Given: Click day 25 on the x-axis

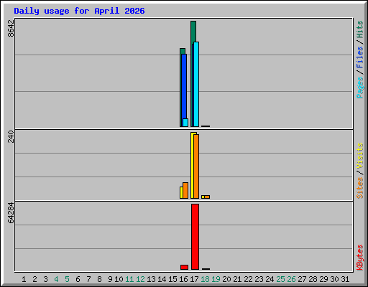Looking at the screenshot, I should 280,279.
